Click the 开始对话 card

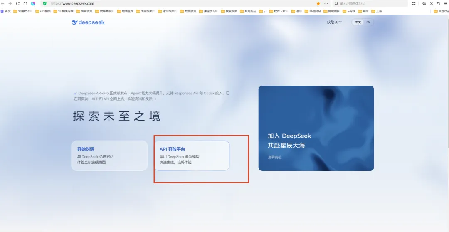[x=109, y=155]
